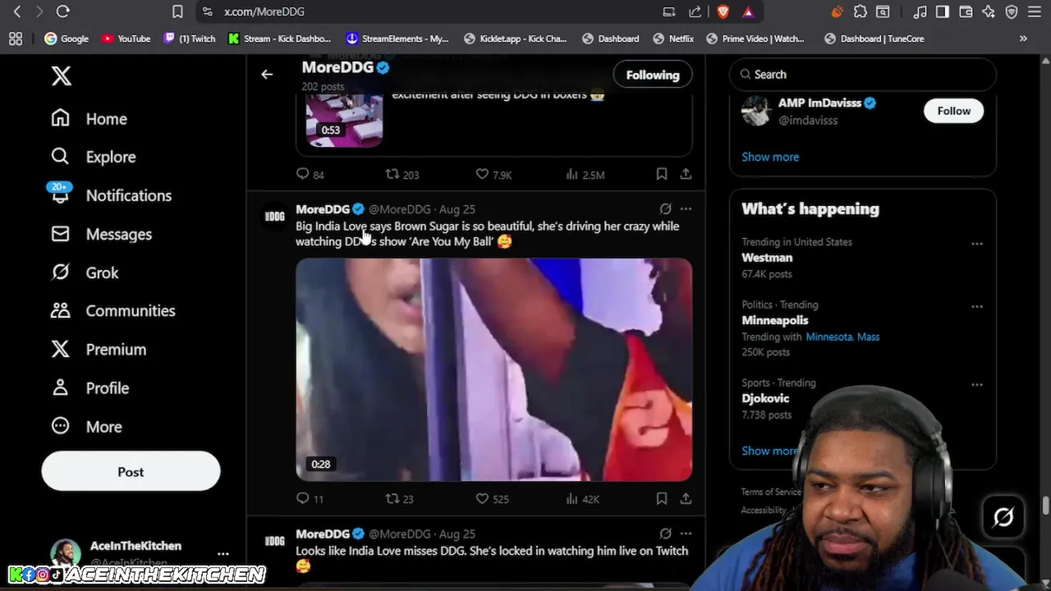Screen dimensions: 1051x591
Task: Open AMP ImDavisss profile name
Action: [x=819, y=103]
